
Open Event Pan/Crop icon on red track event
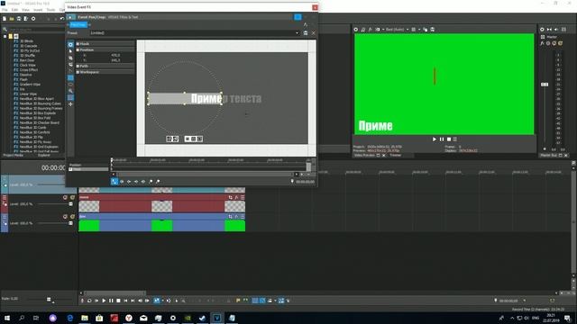(x=231, y=198)
